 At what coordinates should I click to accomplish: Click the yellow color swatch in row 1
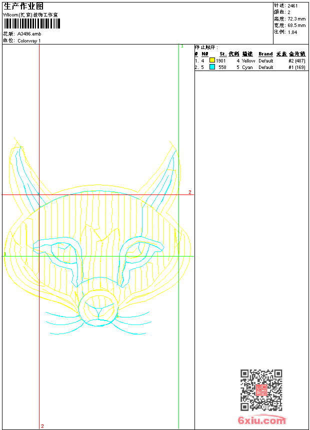pos(212,60)
